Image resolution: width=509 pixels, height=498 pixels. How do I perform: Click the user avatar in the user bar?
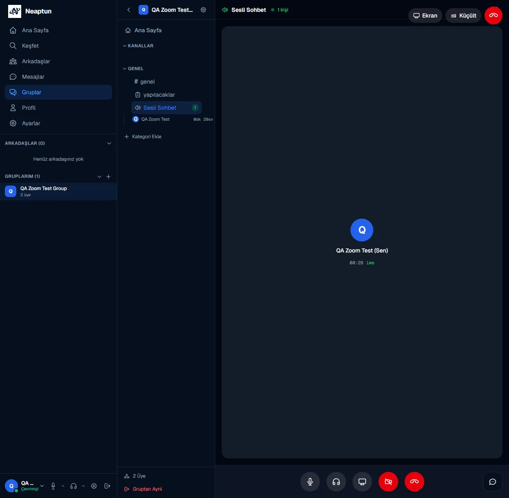[11, 486]
